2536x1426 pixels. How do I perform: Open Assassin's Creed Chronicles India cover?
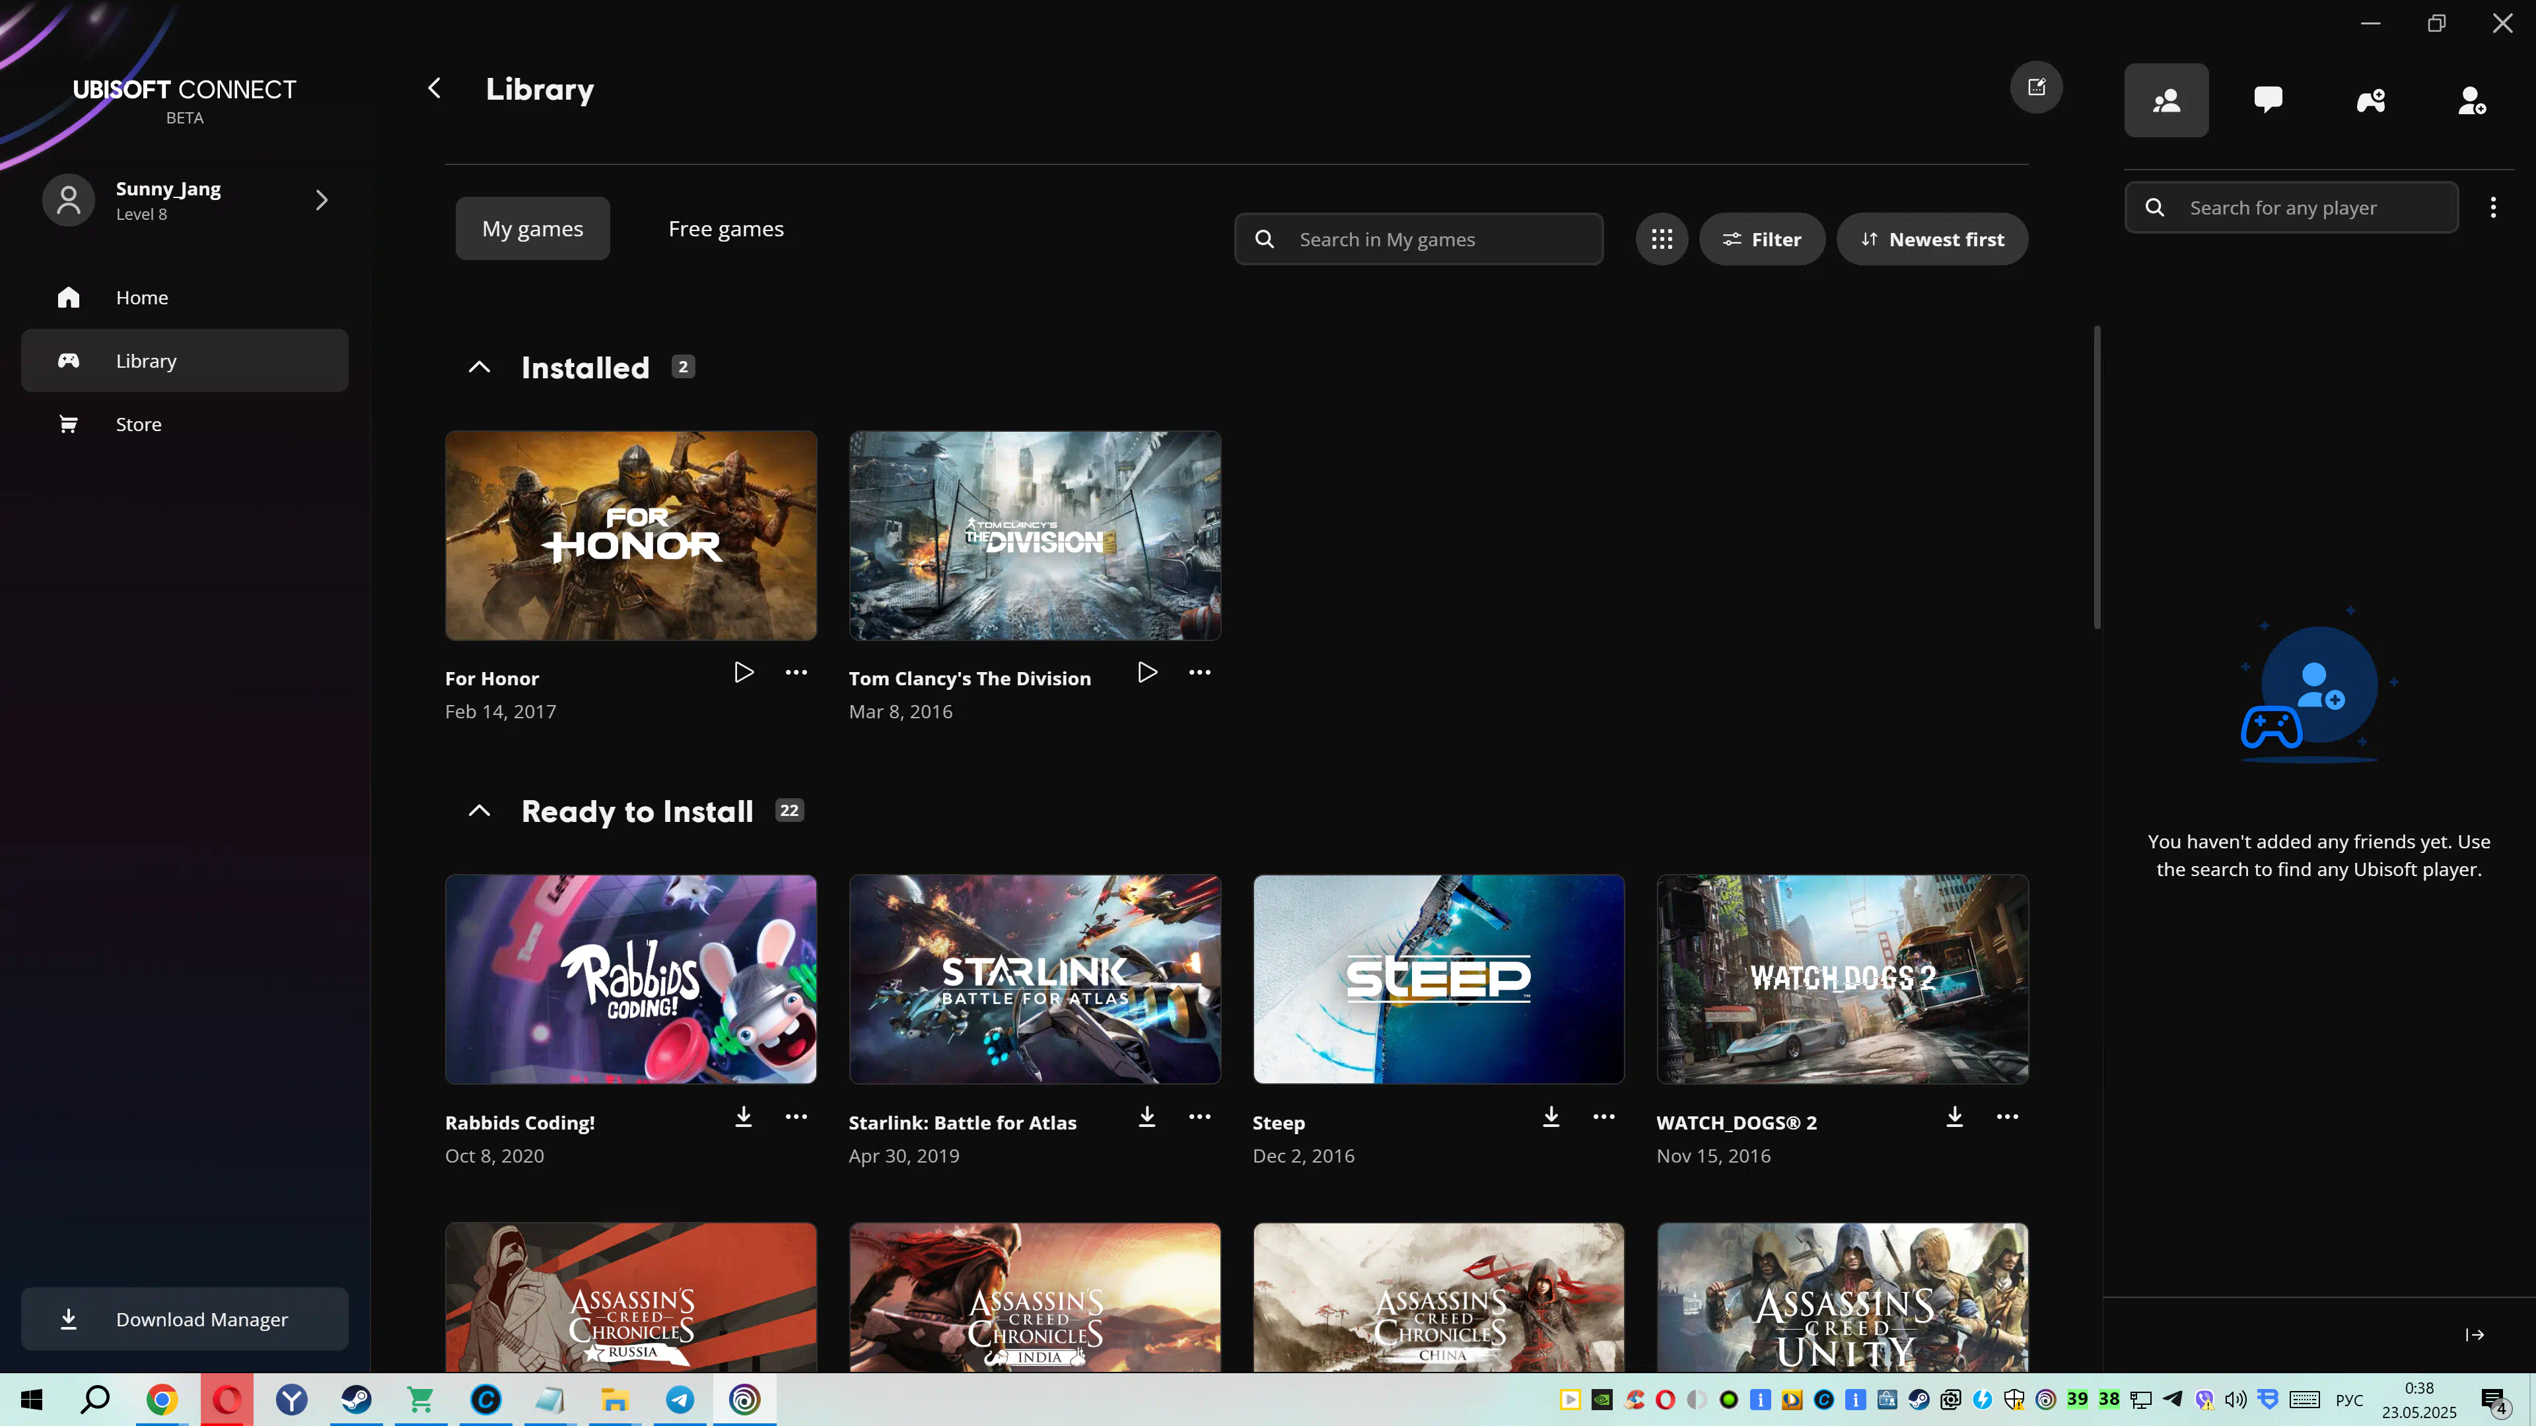tap(1035, 1297)
